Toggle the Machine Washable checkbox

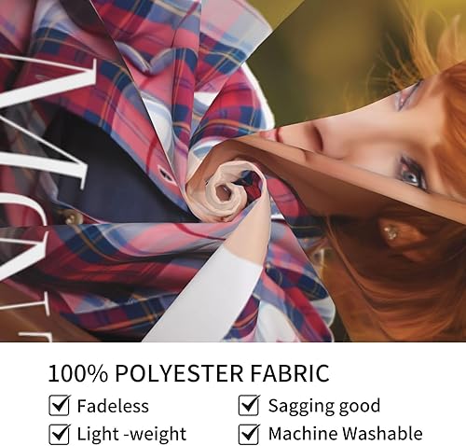tap(249, 434)
